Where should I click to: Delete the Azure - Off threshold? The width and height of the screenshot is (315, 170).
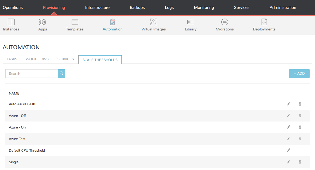coord(300,116)
